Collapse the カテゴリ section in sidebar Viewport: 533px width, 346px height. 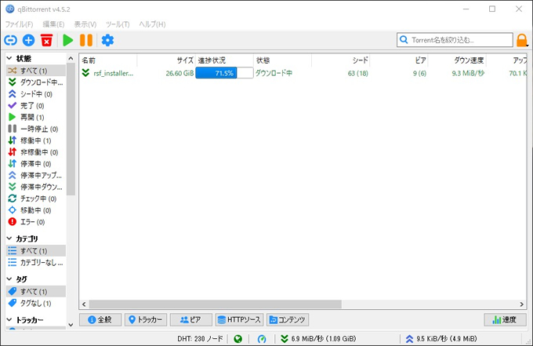click(x=9, y=239)
